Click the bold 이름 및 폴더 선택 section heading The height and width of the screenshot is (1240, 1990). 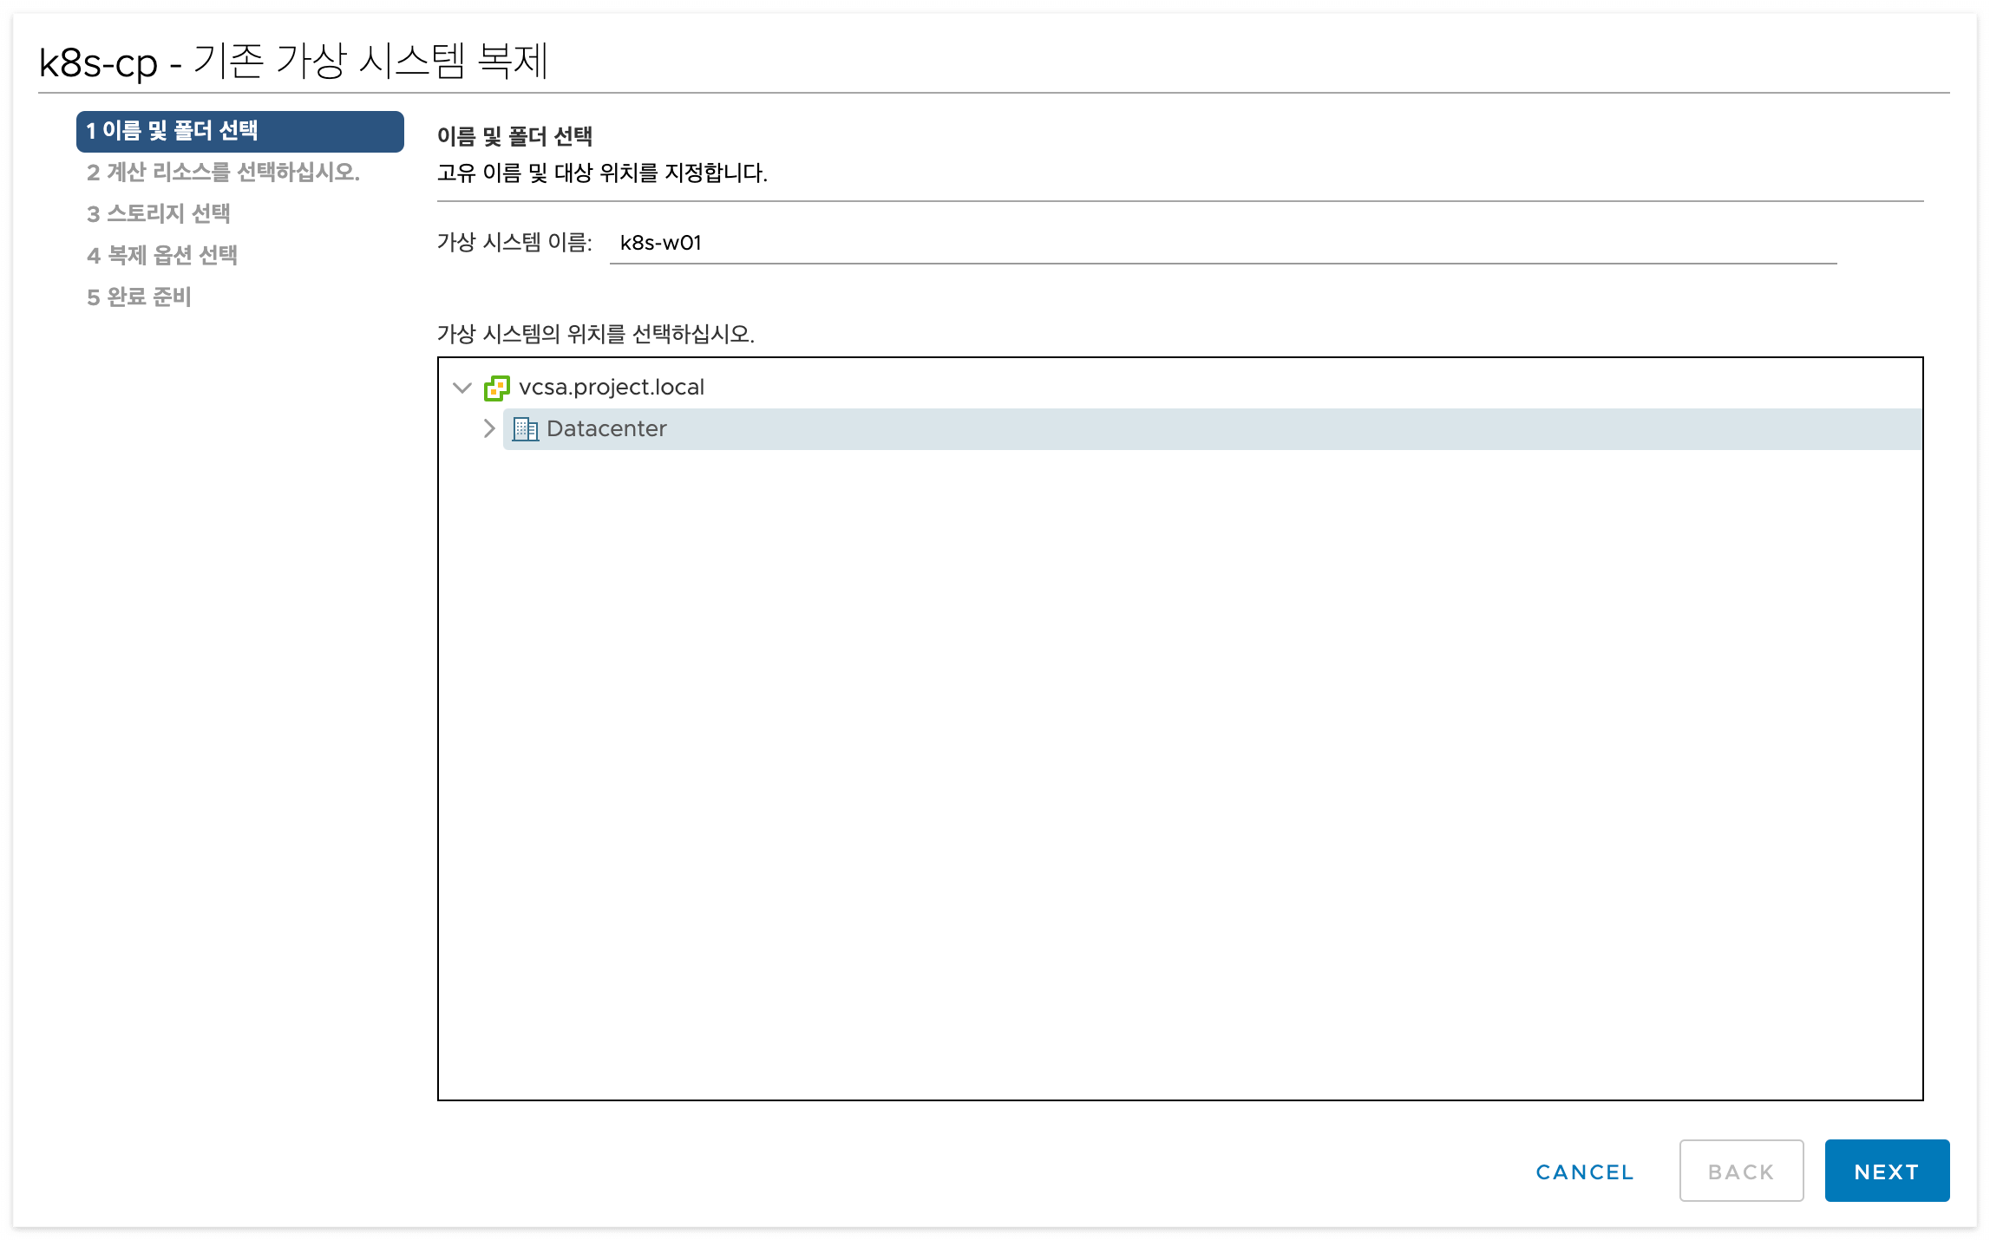tap(514, 136)
